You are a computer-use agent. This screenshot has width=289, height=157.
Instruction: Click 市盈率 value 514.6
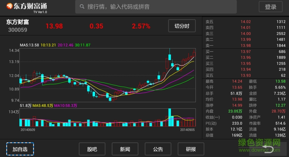(280, 123)
